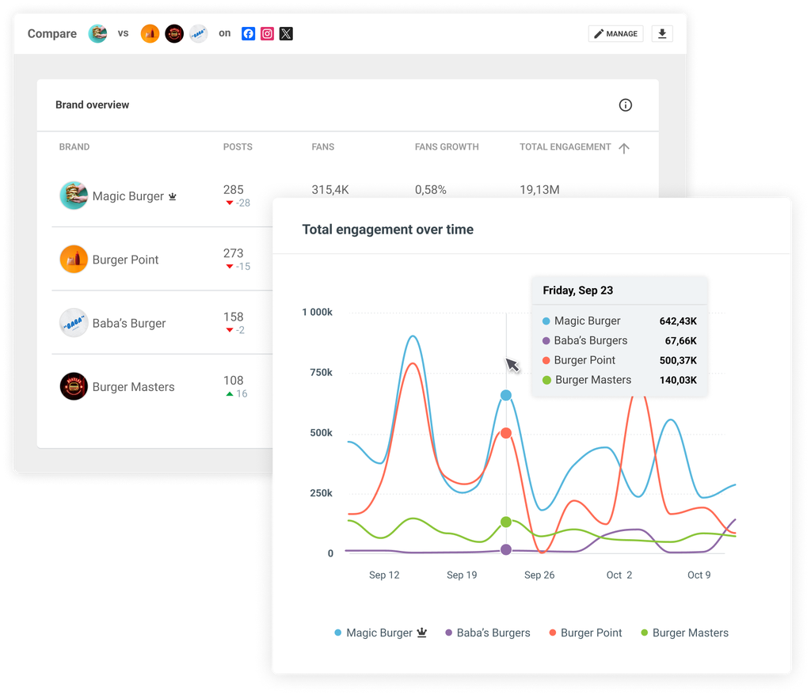Click the Brand column header
Viewport: 811px width, 695px height.
click(x=74, y=147)
